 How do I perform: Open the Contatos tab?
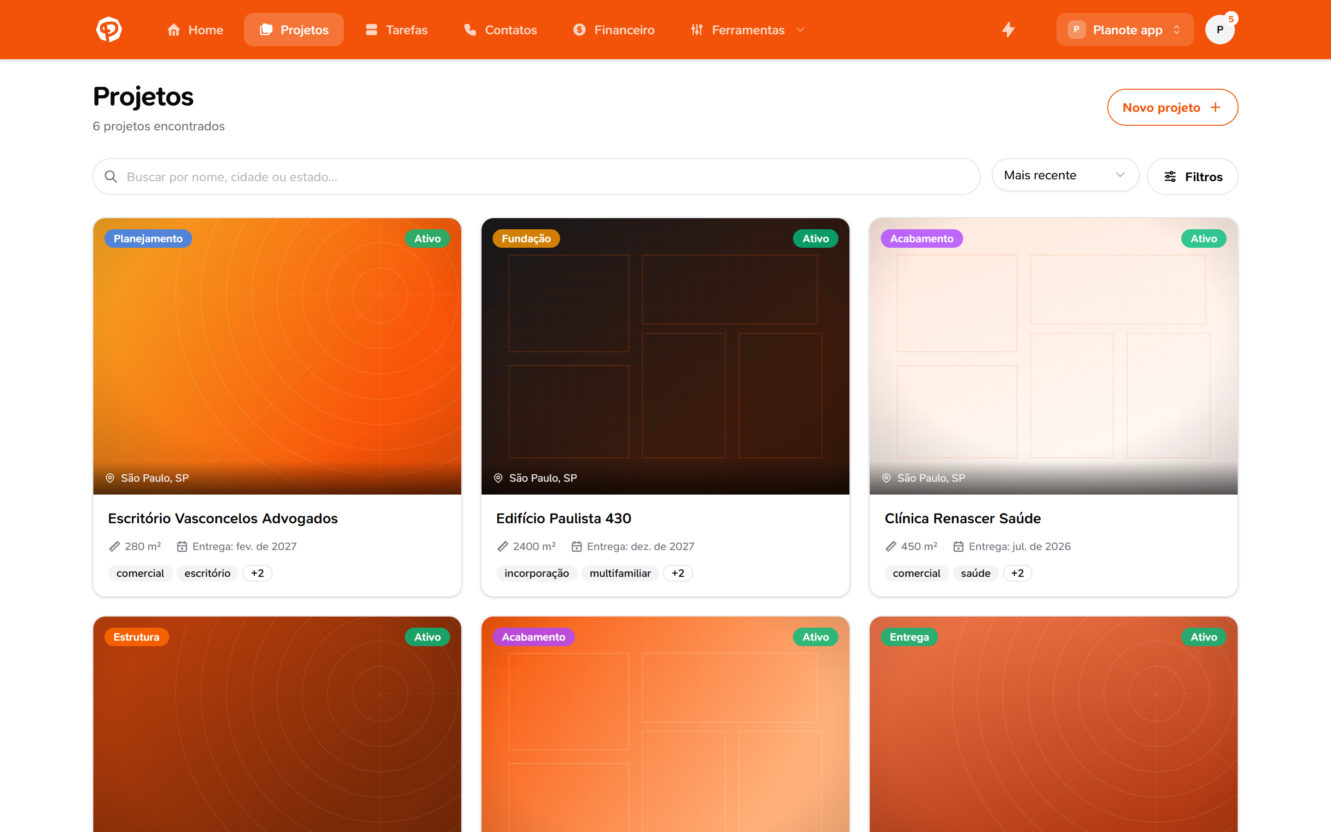tap(500, 30)
